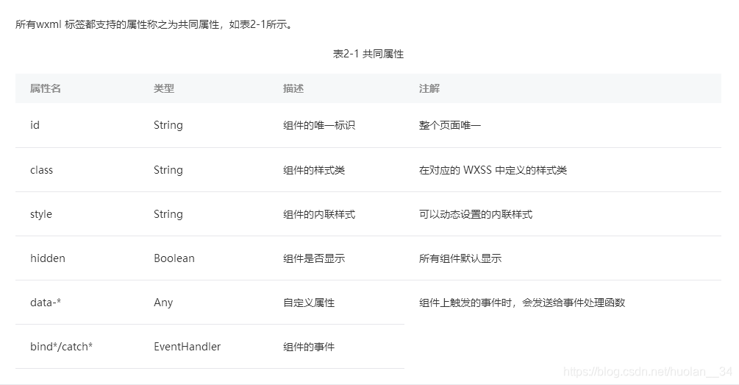Click the table caption 表2-1 共同属性
739x385 pixels.
pos(368,54)
